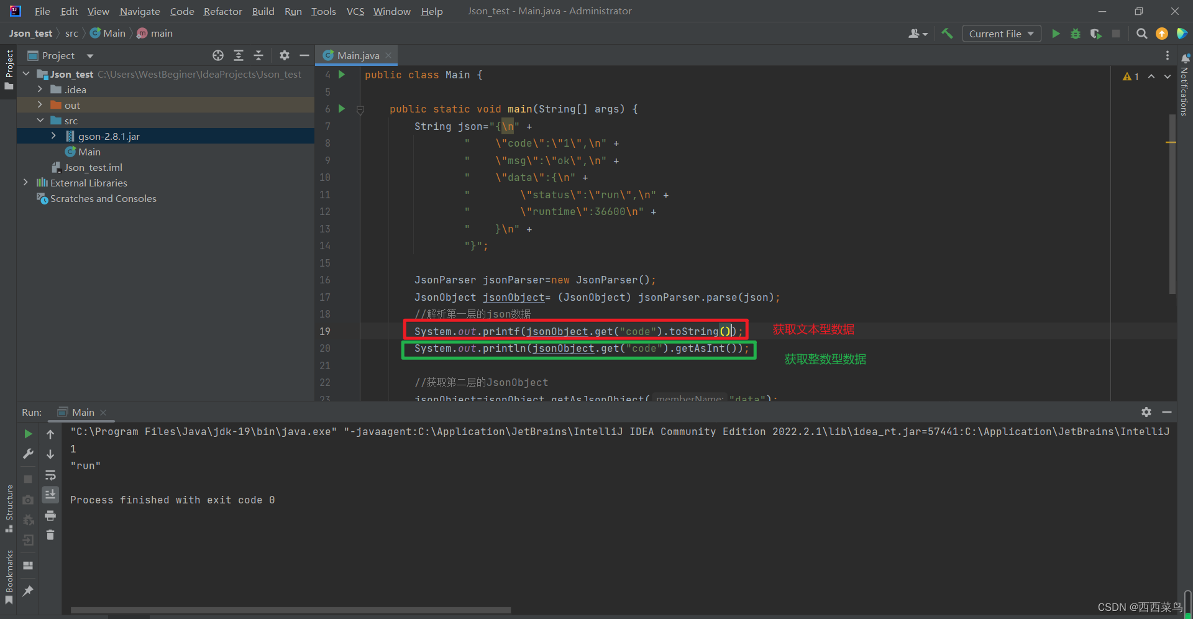
Task: Collapse all in Project panel toolbar
Action: [258, 55]
